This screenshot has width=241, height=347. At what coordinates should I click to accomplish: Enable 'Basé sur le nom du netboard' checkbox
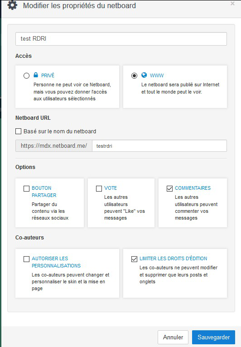[19, 131]
